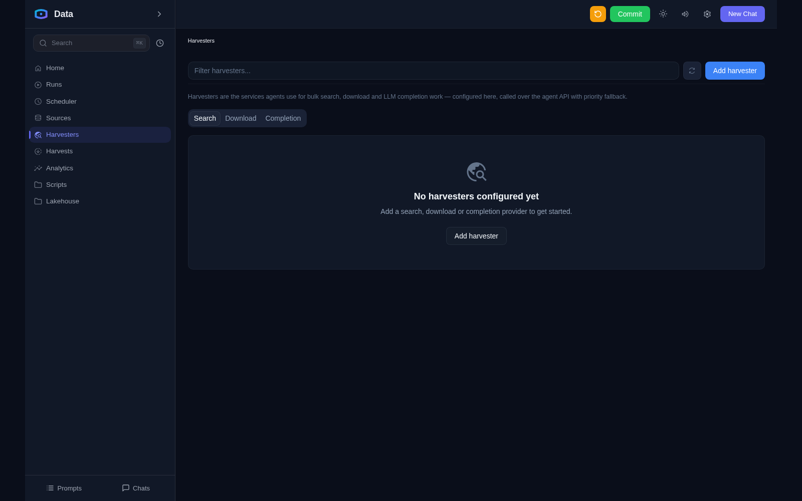Focus the sidebar Search field

tap(91, 43)
